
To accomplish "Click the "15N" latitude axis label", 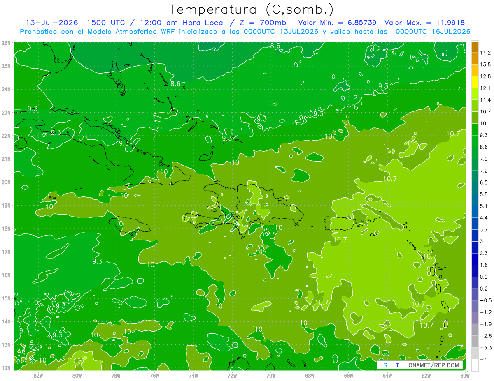I will pos(6,298).
